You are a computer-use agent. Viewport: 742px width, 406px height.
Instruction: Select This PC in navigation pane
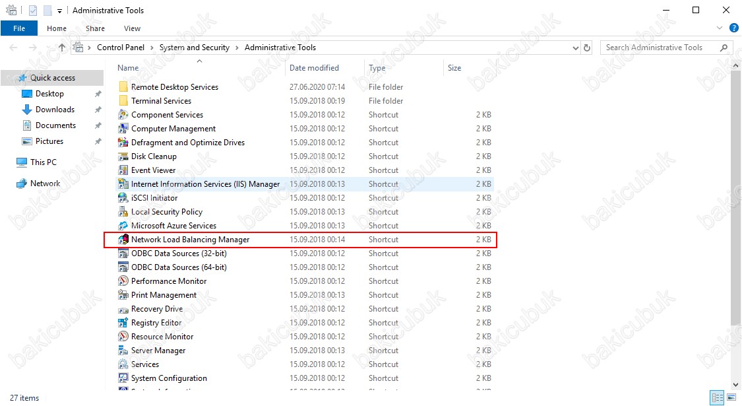(x=43, y=162)
